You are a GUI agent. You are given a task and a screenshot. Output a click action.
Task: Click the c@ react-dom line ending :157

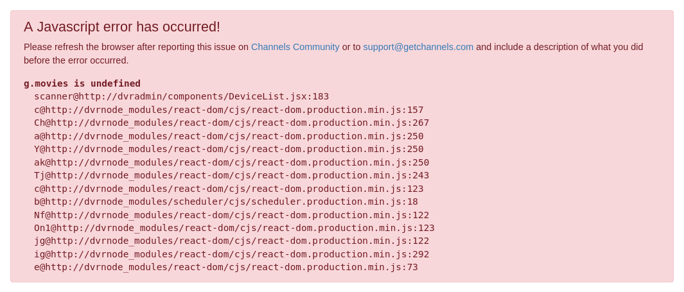click(x=229, y=110)
